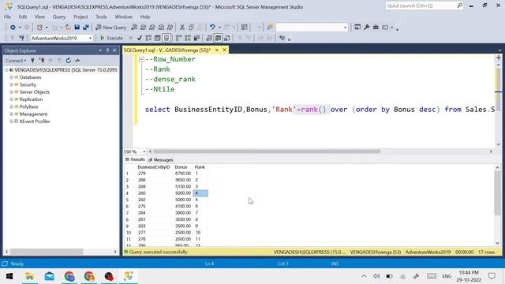505x284 pixels.
Task: Open the Connect dropdown in Object Explorer
Action: [16, 60]
